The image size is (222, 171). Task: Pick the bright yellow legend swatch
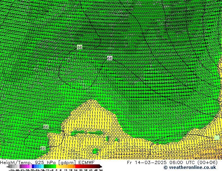point(57,166)
